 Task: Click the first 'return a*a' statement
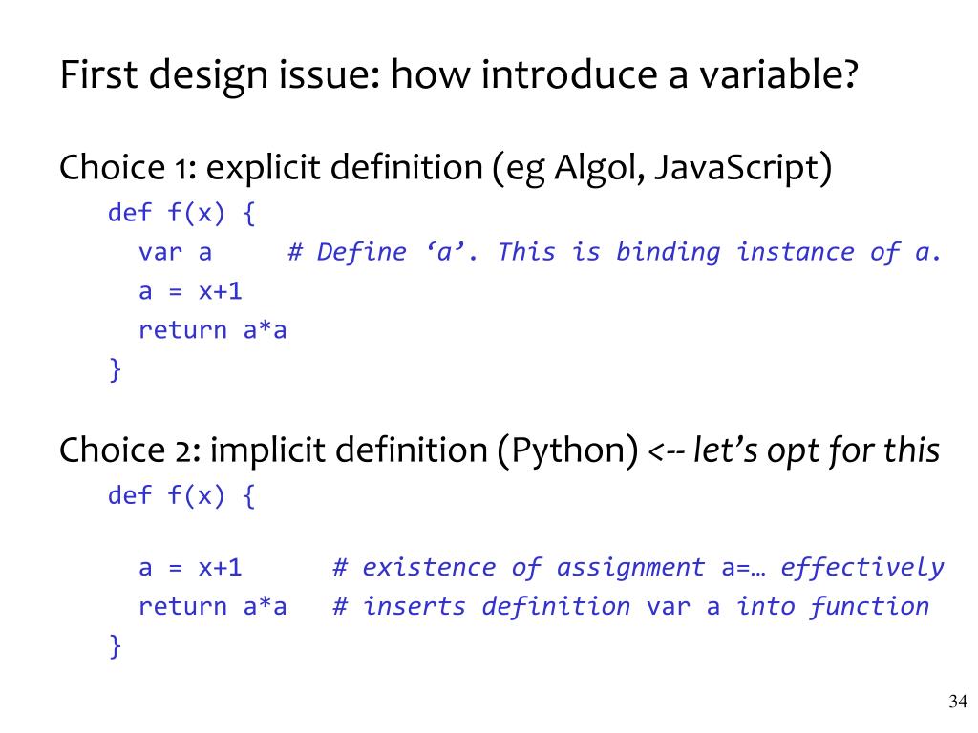click(x=213, y=330)
